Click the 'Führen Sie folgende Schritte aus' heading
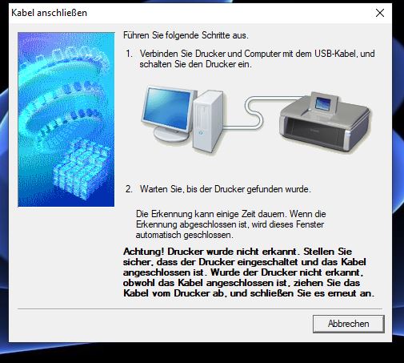Viewport: 404px width, 363px height. [x=186, y=35]
